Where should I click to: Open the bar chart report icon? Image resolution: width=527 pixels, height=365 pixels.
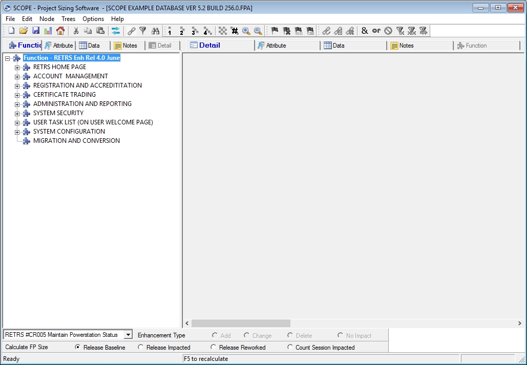click(x=48, y=31)
